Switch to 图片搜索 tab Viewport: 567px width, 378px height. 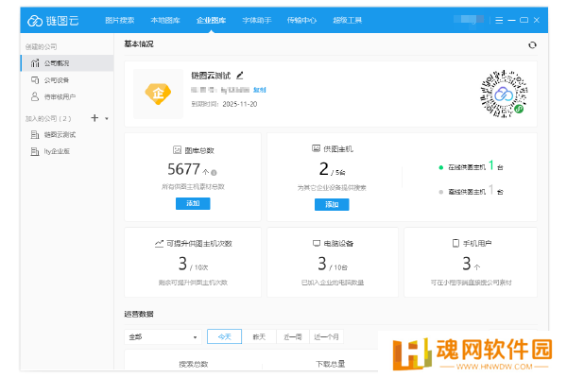[120, 20]
